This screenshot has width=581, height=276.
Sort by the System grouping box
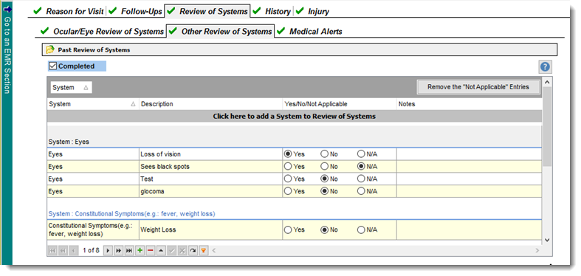[71, 88]
